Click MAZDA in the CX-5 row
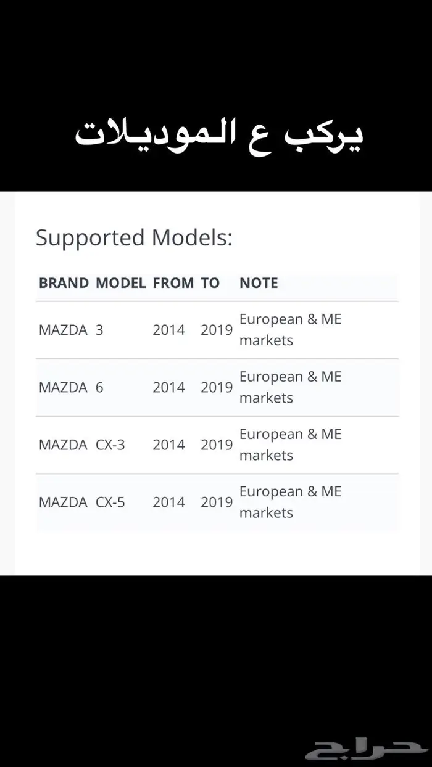 tap(63, 502)
